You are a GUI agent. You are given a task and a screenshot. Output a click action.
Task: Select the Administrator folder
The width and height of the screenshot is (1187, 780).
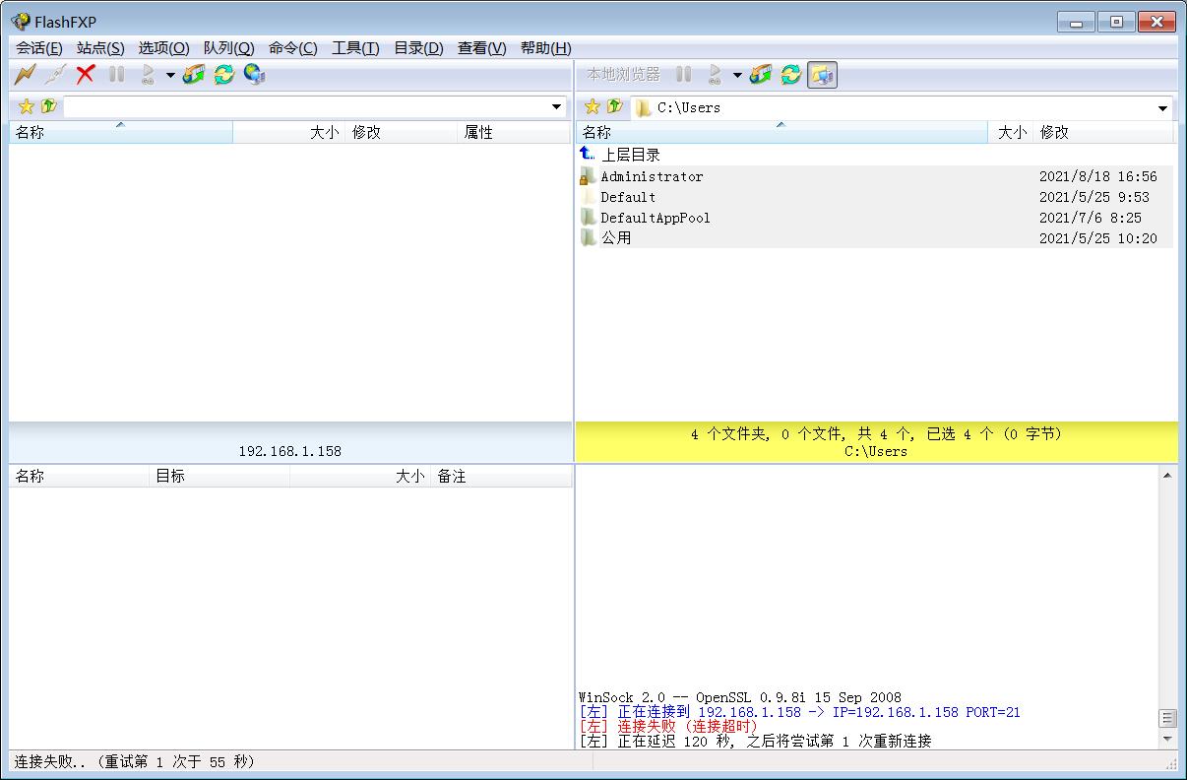point(652,176)
